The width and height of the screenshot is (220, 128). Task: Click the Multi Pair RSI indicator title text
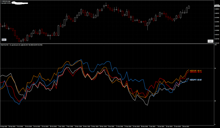pyautogui.click(x=22, y=45)
